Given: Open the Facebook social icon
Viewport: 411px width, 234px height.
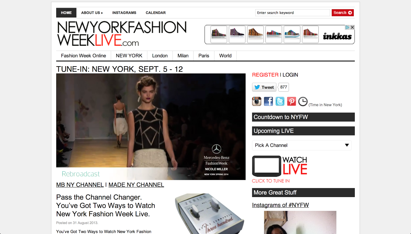Looking at the screenshot, I should [268, 101].
